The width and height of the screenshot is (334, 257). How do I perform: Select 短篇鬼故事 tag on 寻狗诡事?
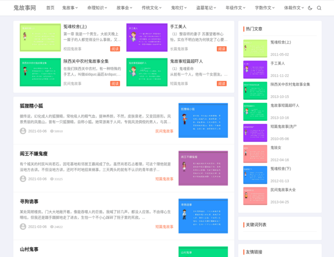164,227
